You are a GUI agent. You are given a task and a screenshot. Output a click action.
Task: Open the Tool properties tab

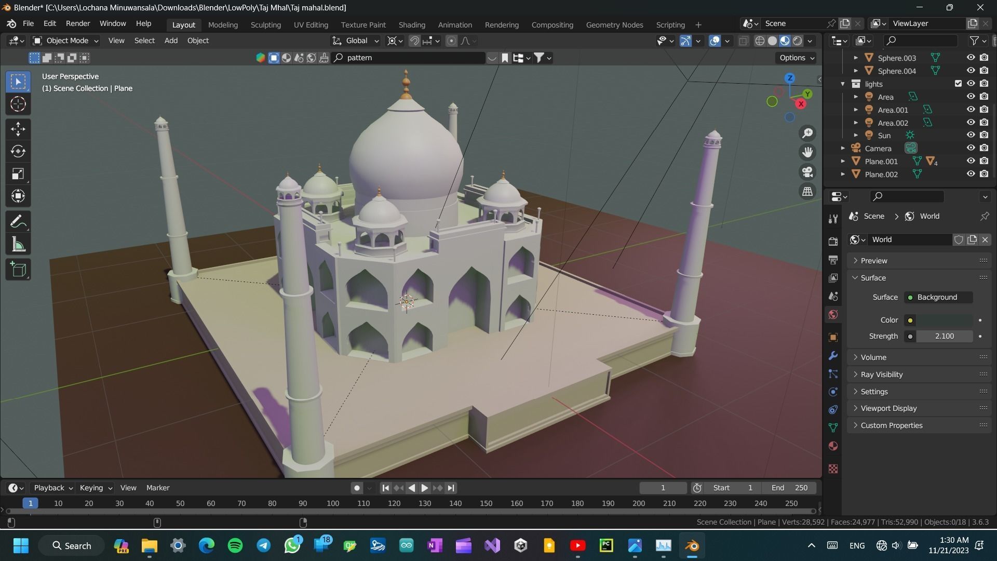pyautogui.click(x=833, y=219)
